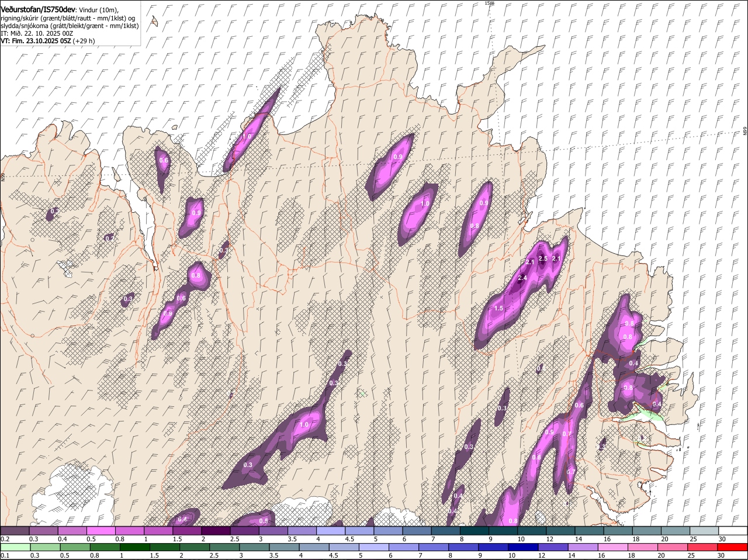Image resolution: width=748 pixels, height=560 pixels.
Task: Select the 5 swatch in lower legend row
Action: click(x=373, y=548)
